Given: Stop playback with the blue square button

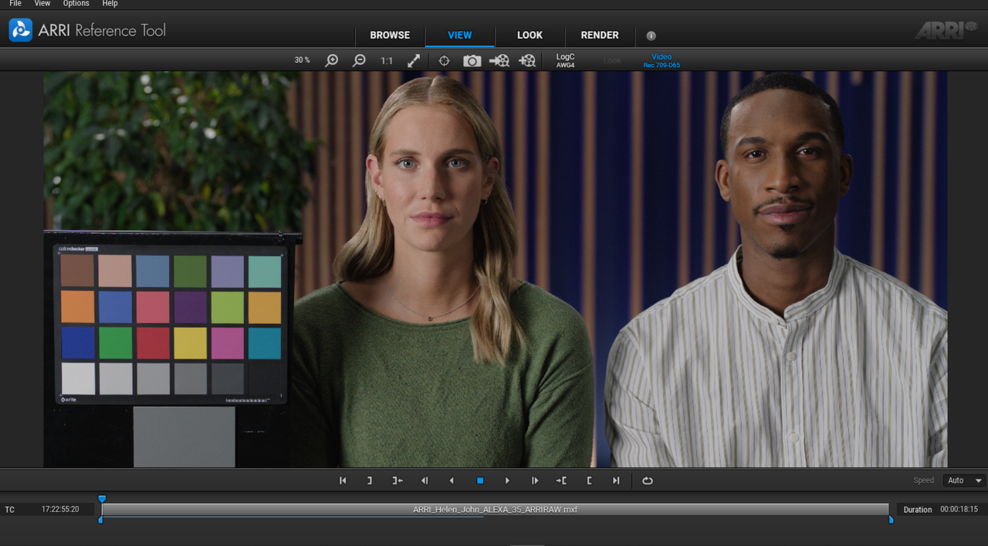Looking at the screenshot, I should pos(479,480).
